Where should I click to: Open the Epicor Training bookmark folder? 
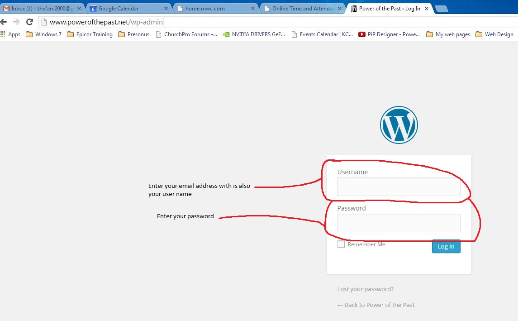pos(90,34)
